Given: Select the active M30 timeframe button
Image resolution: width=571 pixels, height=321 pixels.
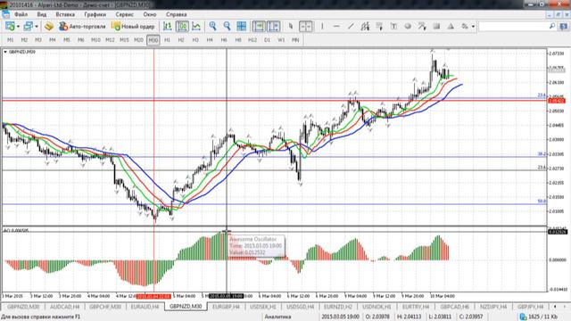Looking at the screenshot, I should coord(153,40).
